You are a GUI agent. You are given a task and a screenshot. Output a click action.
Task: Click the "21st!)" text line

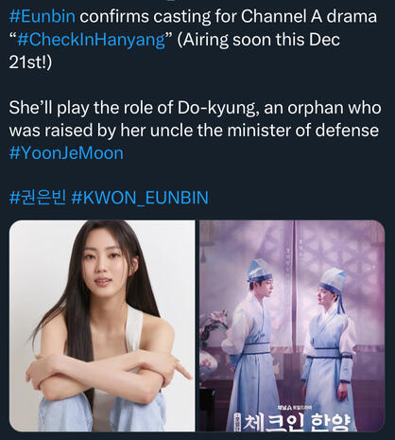(30, 62)
